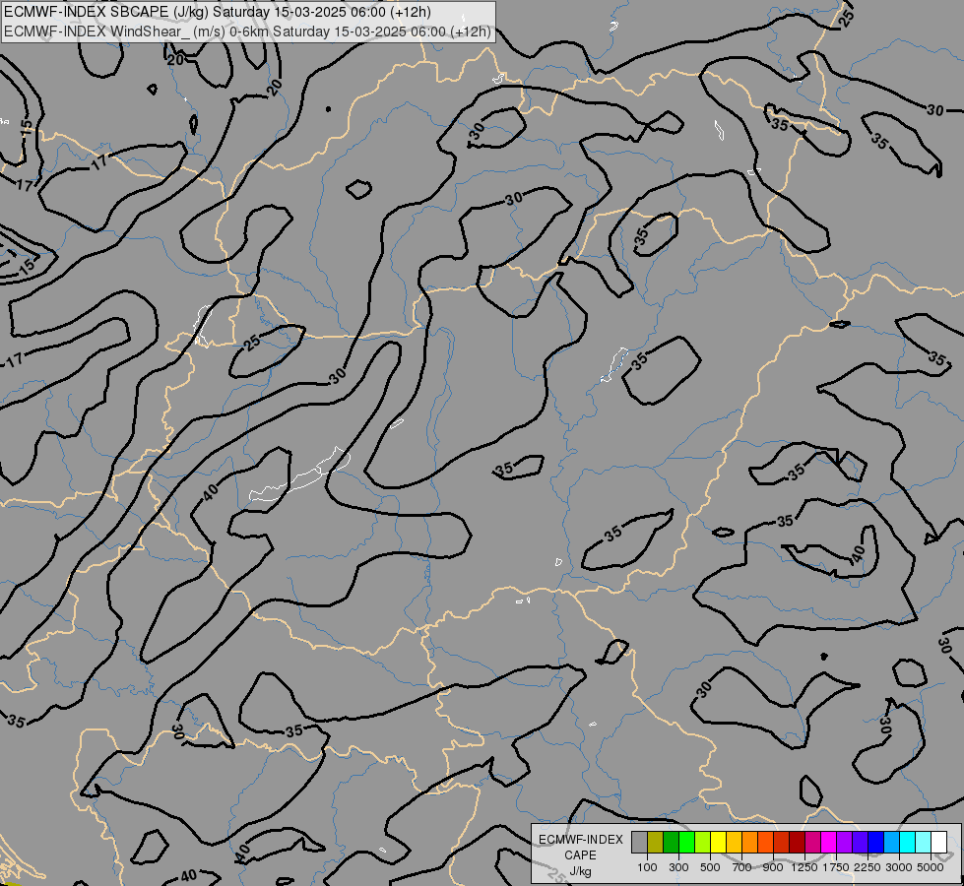964x886 pixels.
Task: Click the legend value 700
Action: 742,867
